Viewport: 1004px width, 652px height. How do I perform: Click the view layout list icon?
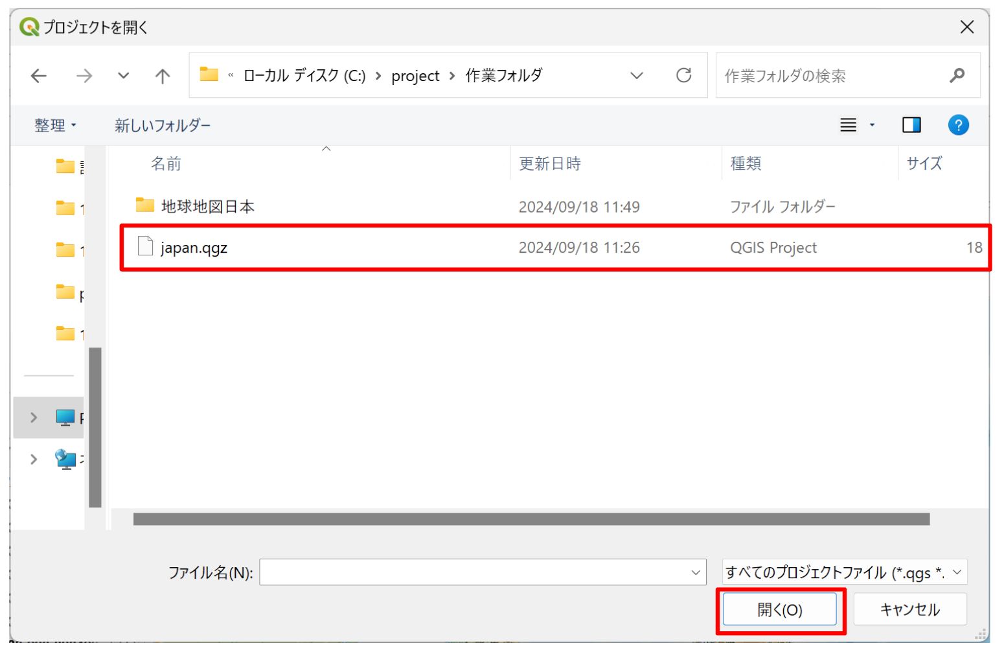tap(848, 124)
